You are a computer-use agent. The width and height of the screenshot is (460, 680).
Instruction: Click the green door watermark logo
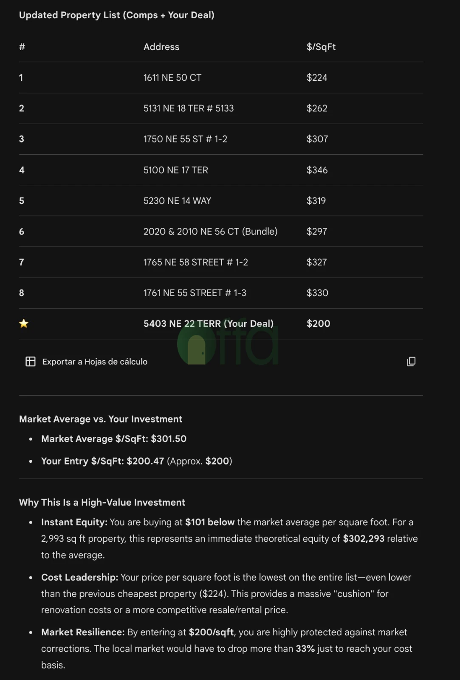point(196,349)
